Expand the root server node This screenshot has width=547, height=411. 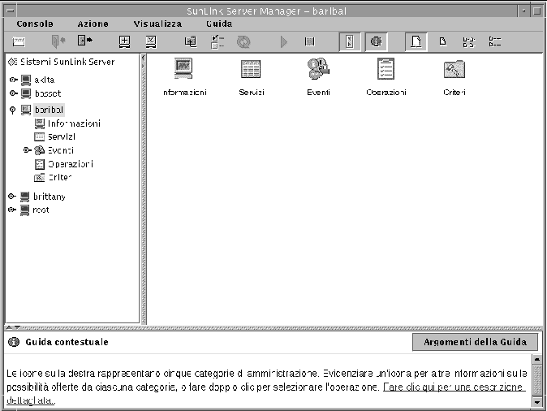click(12, 210)
